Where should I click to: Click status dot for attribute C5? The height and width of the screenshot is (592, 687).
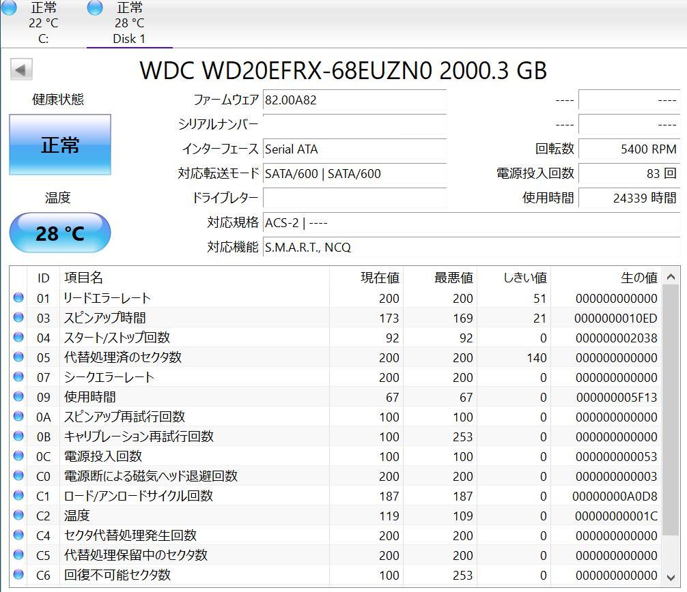[18, 554]
